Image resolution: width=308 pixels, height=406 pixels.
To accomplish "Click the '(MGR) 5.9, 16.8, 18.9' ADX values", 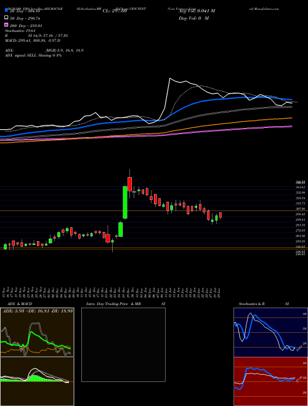I will pos(64,50).
